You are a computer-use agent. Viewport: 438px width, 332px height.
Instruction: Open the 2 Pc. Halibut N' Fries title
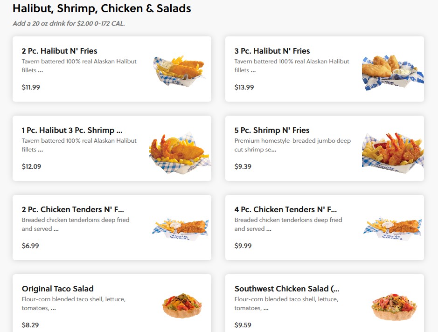59,51
